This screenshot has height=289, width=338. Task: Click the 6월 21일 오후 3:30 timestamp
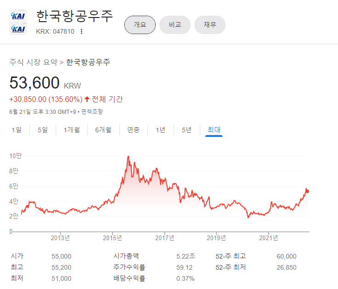click(x=43, y=112)
